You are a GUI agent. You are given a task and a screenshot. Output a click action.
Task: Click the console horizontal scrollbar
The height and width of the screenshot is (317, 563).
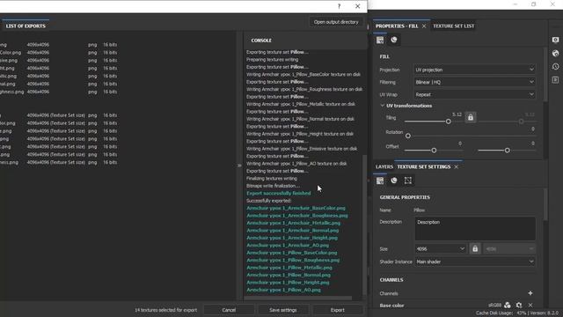298,298
